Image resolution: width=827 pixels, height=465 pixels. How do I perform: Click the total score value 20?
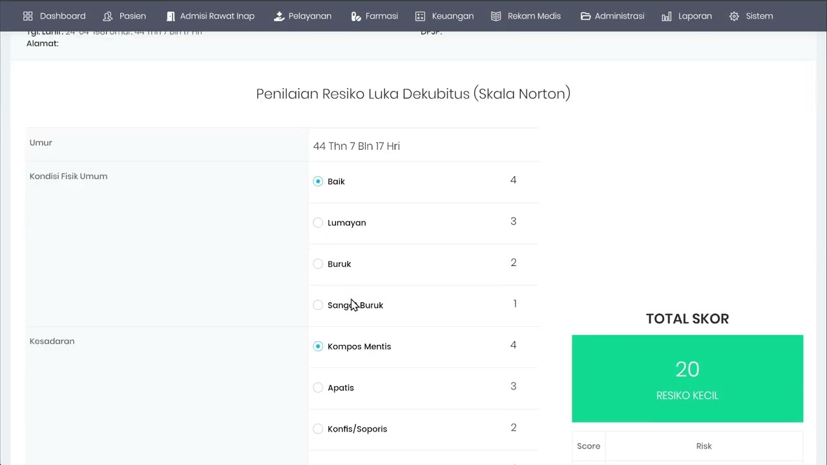click(x=687, y=369)
